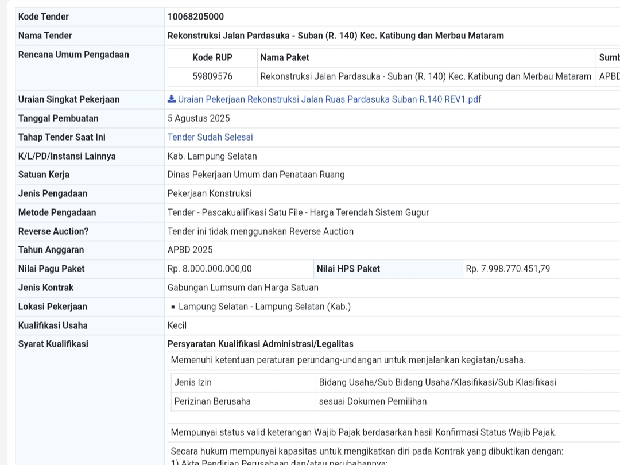The image size is (620, 465).
Task: Click the Kab. Lampung Selatan agency value
Action: pos(212,156)
